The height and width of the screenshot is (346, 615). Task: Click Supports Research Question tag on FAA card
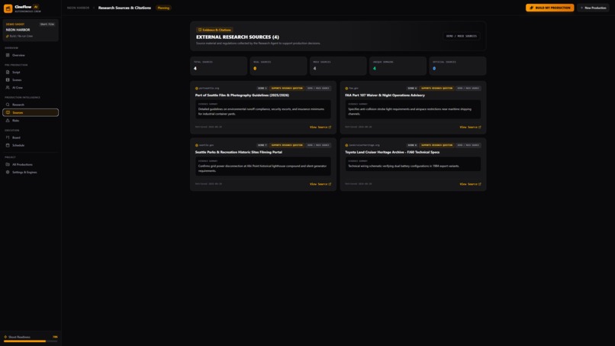[436, 89]
